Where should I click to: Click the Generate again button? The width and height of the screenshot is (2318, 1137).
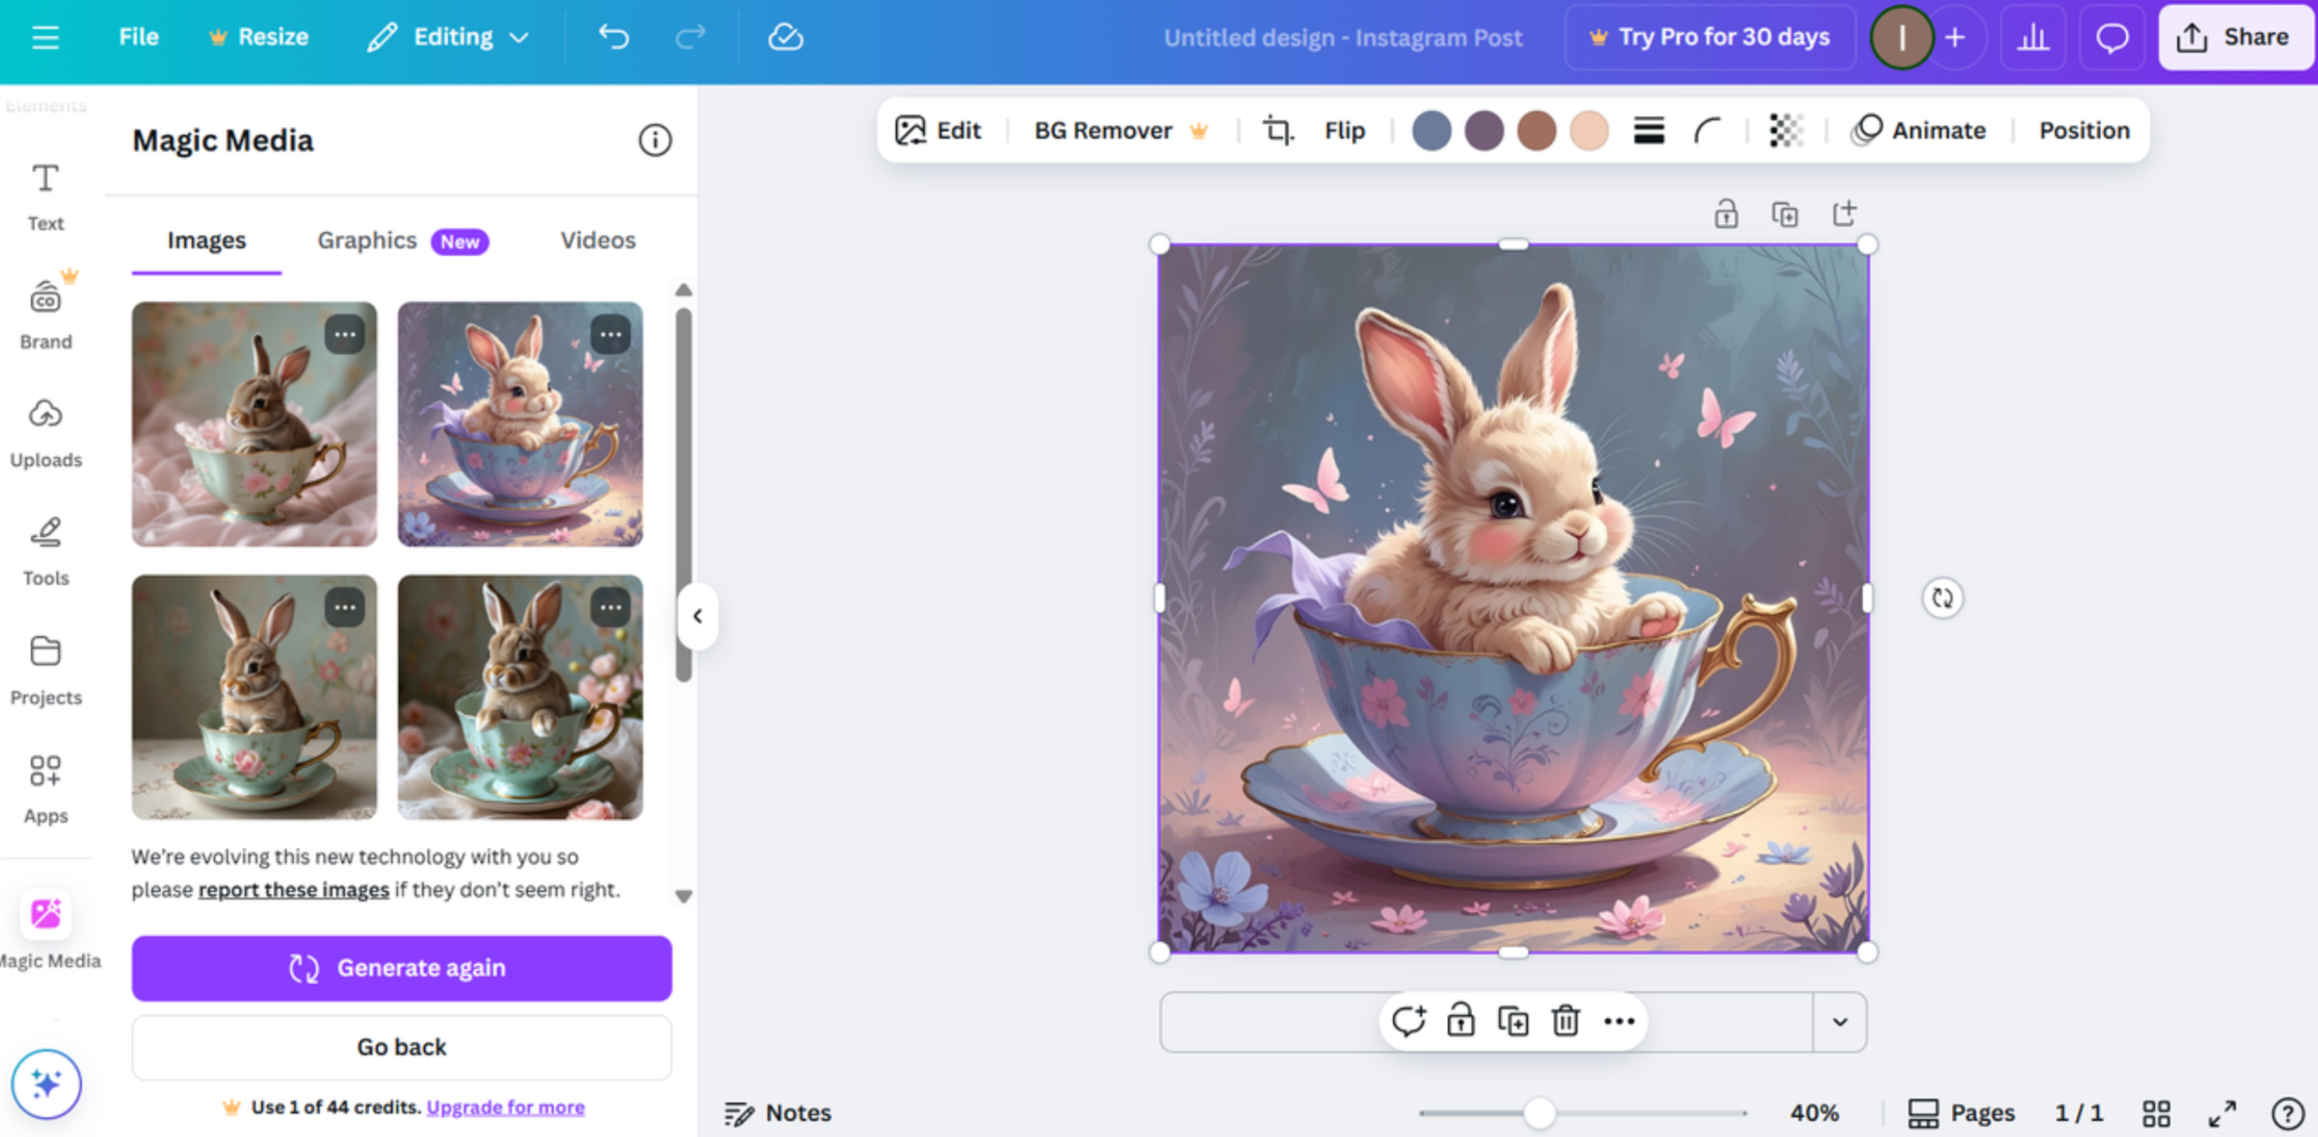(x=401, y=968)
